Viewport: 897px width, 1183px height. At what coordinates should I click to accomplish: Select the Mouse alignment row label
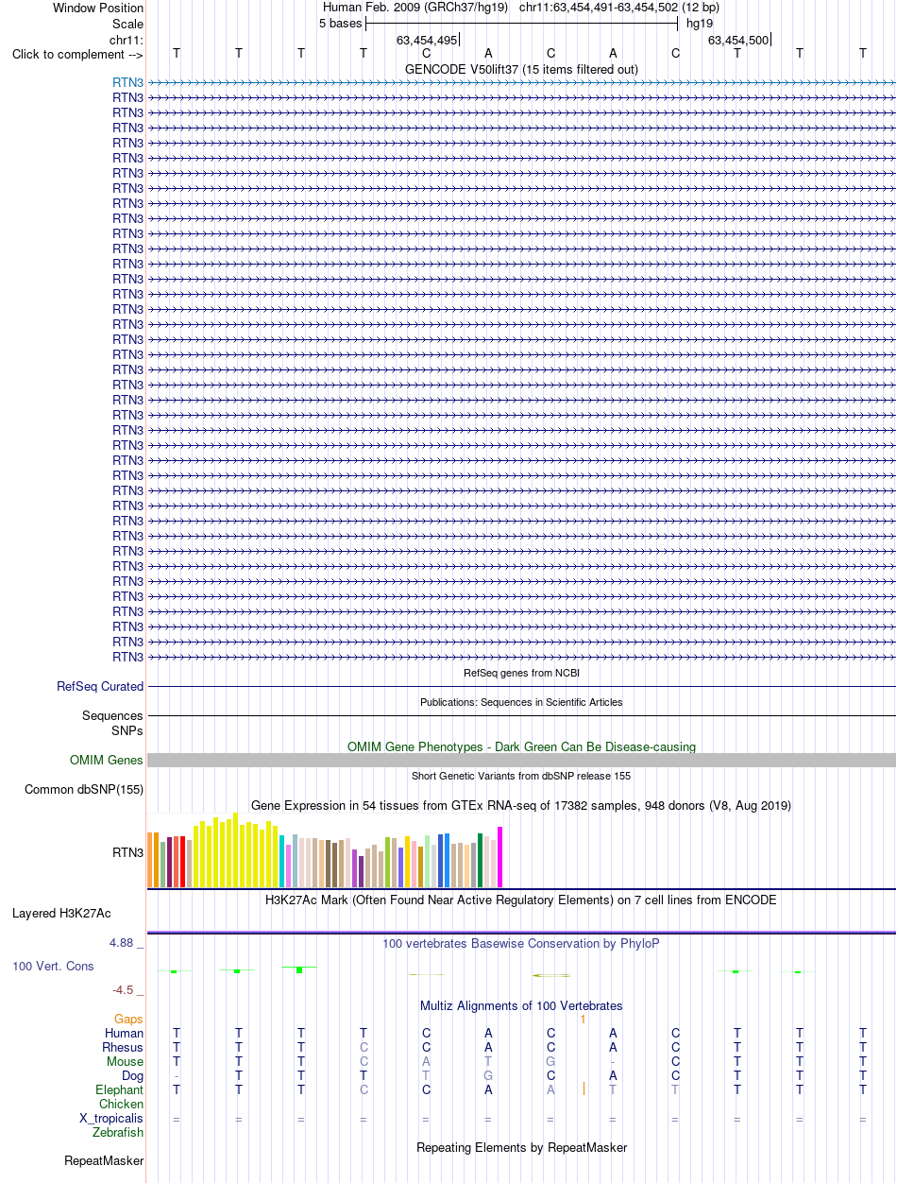coord(125,1061)
